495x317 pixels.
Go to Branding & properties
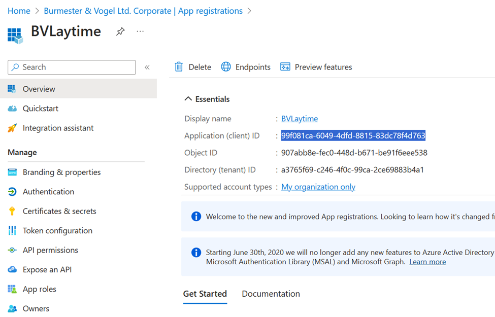pos(61,172)
